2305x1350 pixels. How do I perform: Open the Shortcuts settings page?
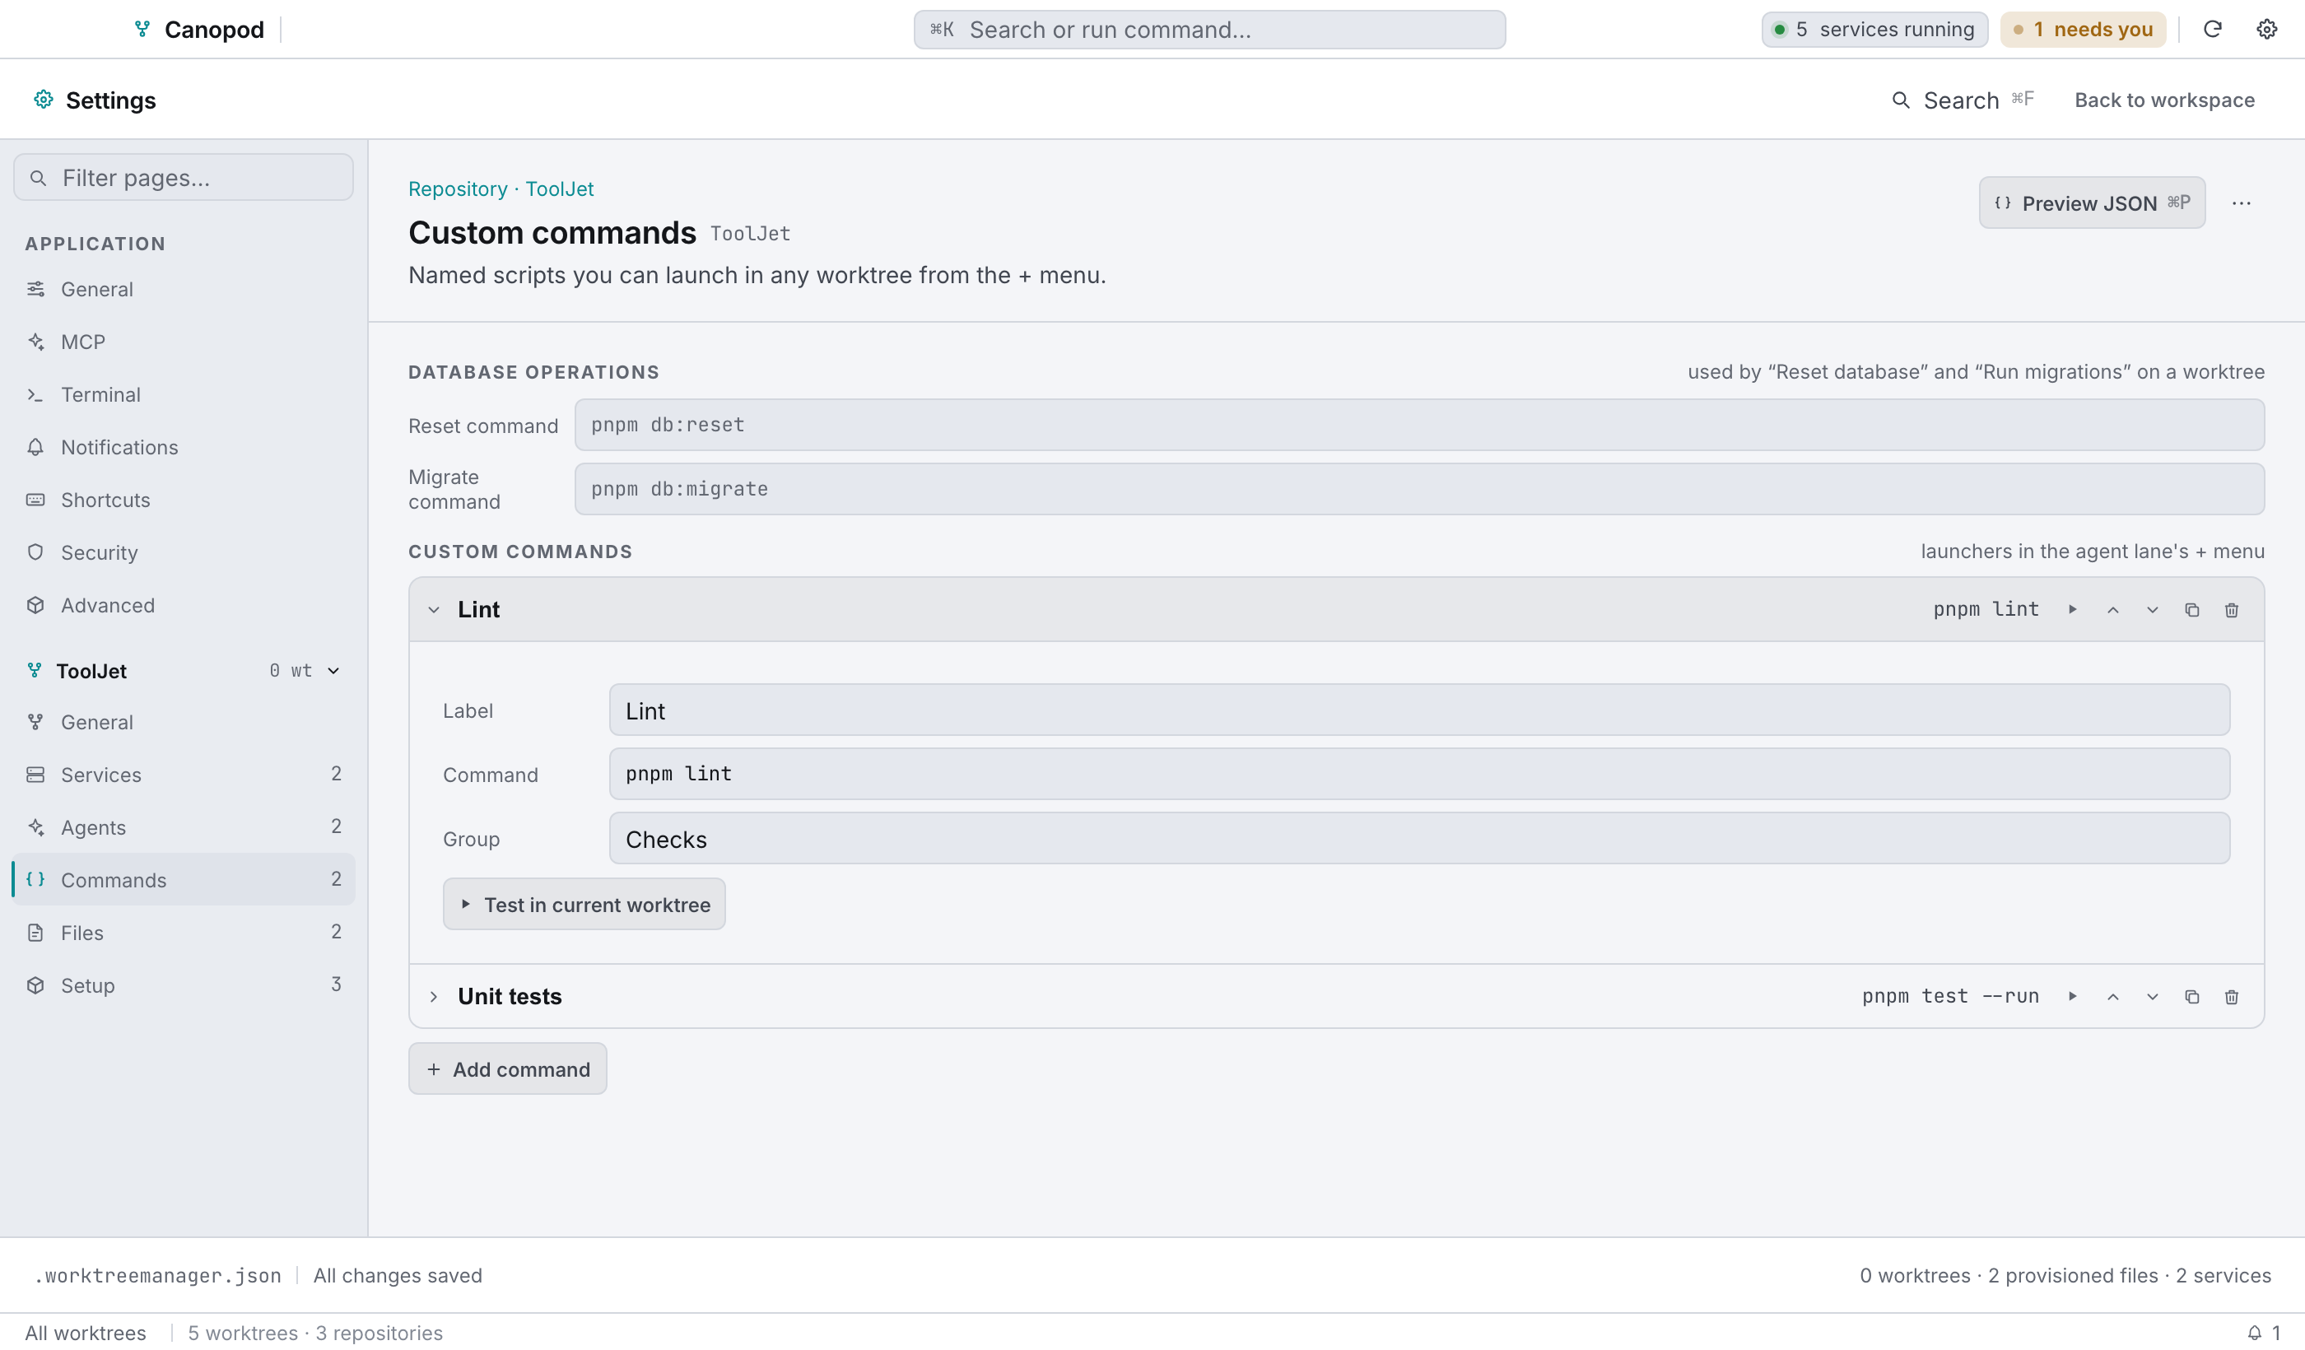183,500
